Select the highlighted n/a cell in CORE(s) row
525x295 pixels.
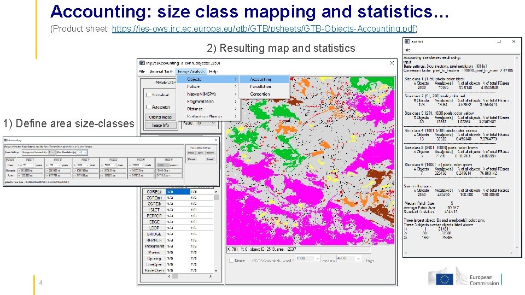click(178, 192)
